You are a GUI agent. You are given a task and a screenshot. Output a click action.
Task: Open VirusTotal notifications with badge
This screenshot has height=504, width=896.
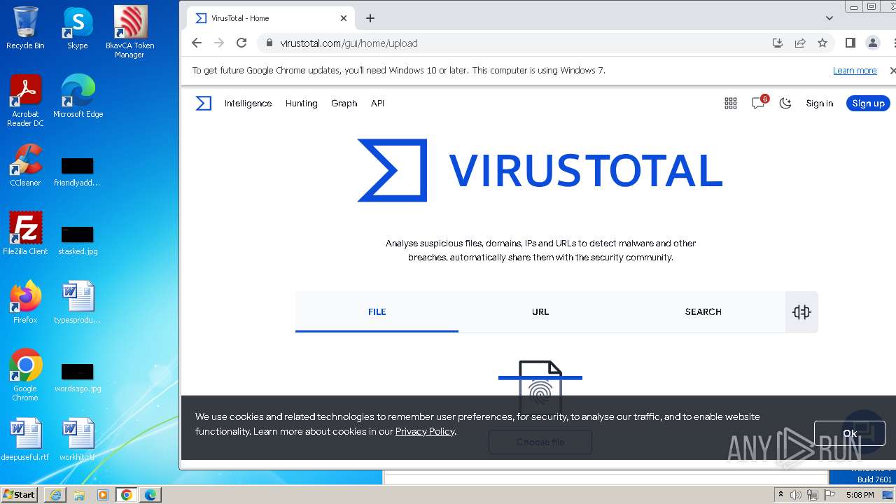pyautogui.click(x=759, y=103)
